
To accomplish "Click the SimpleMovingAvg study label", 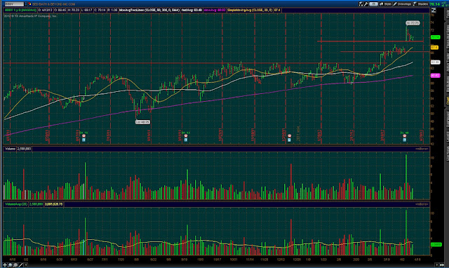I will pyautogui.click(x=250, y=10).
